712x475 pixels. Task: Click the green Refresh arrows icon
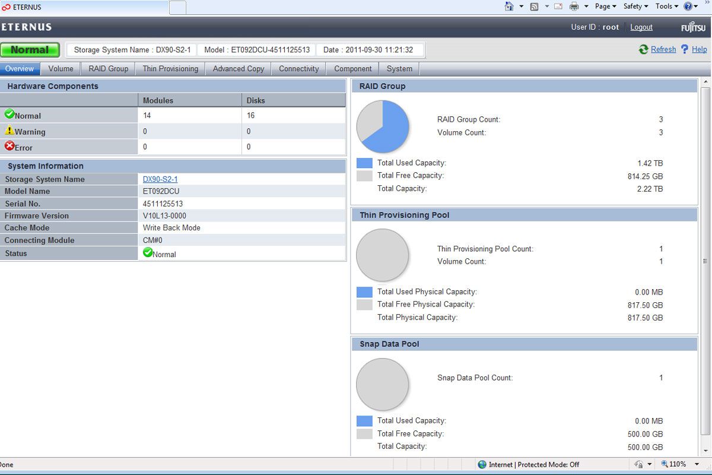(x=643, y=49)
